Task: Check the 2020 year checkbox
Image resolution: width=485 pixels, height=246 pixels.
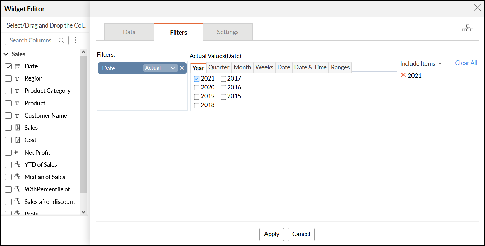Action: pos(197,88)
